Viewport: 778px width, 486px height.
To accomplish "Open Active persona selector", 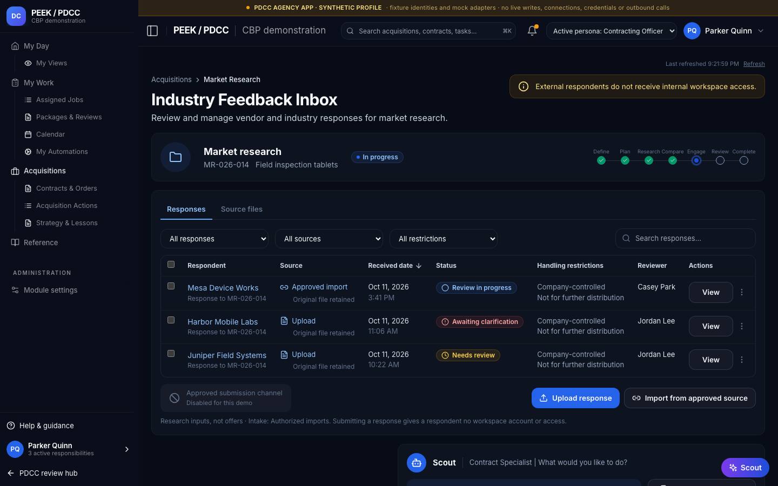I will pos(612,31).
